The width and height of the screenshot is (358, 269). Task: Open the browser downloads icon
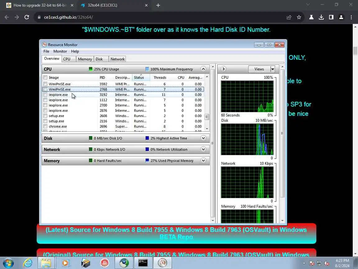321,17
